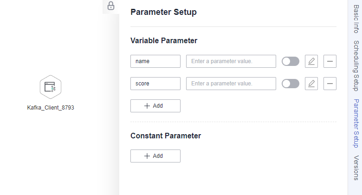Remove the name parameter row
Image resolution: width=362 pixels, height=195 pixels.
(x=330, y=61)
